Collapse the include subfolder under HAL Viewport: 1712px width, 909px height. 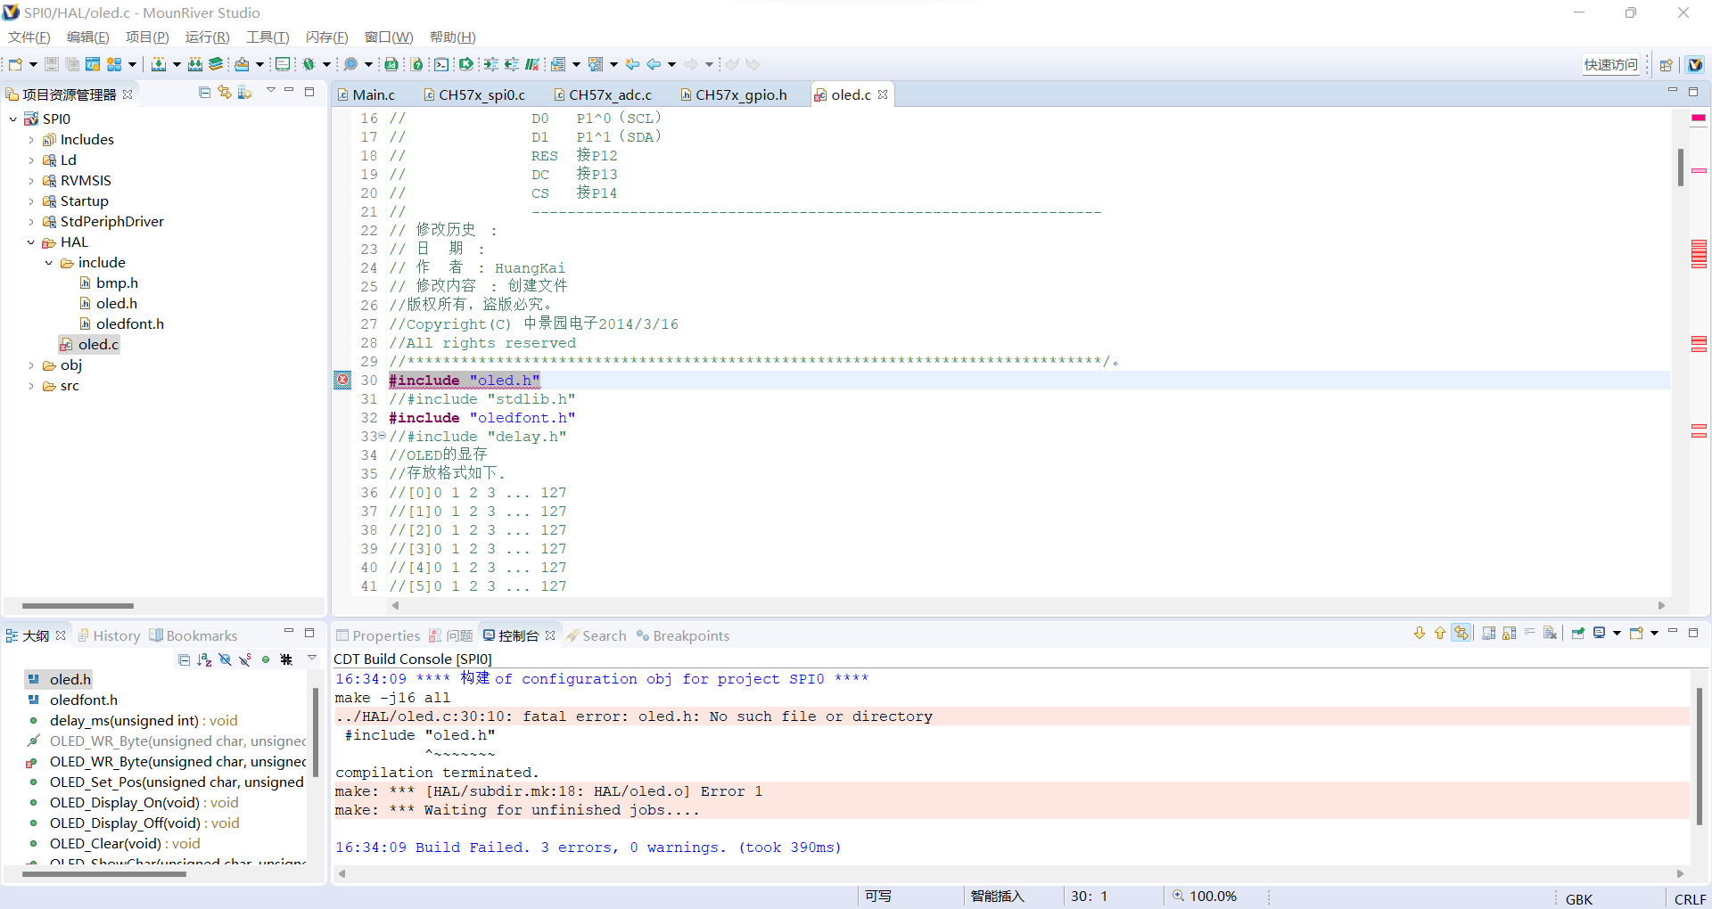point(49,262)
